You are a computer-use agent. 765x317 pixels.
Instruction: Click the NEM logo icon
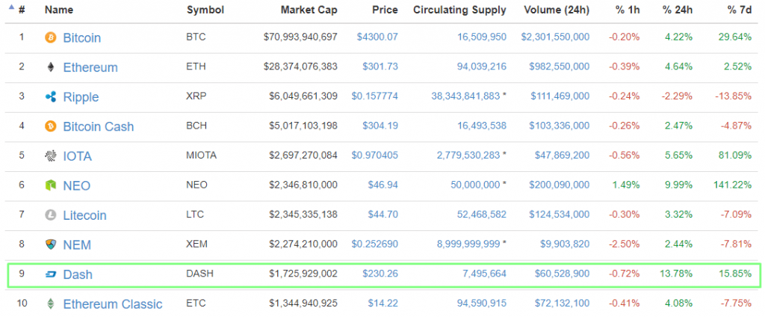(x=51, y=244)
